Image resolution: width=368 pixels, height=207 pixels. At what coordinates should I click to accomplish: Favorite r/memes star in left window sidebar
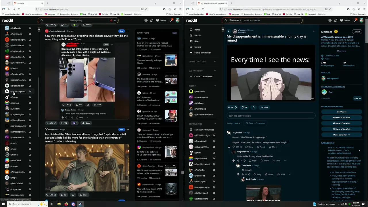click(x=30, y=155)
